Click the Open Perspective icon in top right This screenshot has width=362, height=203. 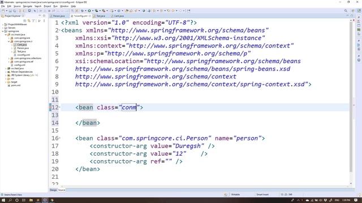pyautogui.click(x=353, y=11)
